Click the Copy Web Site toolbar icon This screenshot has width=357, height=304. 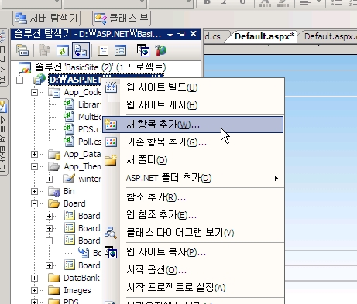(143, 50)
